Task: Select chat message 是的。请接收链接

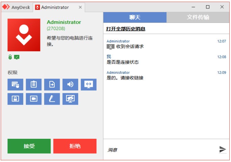Action: pos(125,78)
